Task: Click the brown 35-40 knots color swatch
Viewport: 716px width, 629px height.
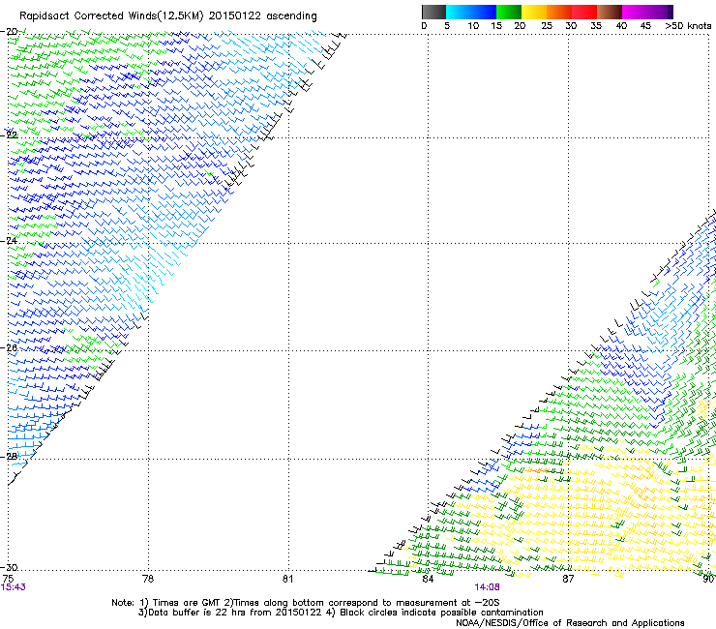Action: pyautogui.click(x=610, y=12)
